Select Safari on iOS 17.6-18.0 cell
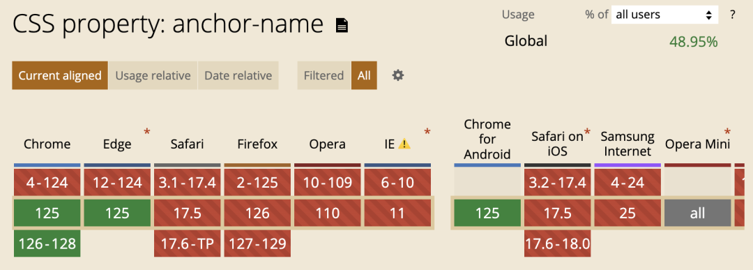 point(558,243)
